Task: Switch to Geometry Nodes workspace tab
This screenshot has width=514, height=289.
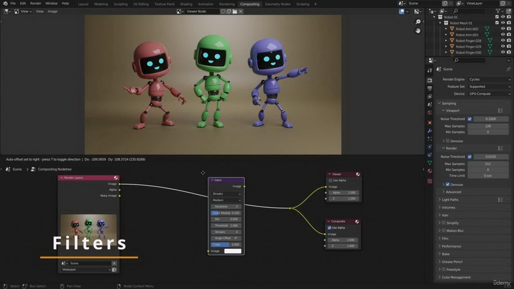Action: click(x=278, y=4)
